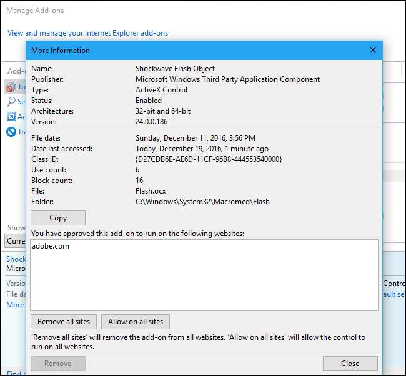Click the Block count value 16
The image size is (406, 376).
tap(139, 181)
